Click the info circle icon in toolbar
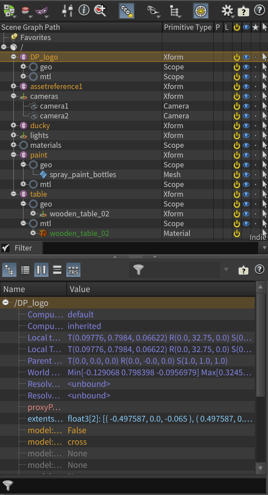268x495 pixels. tap(84, 10)
